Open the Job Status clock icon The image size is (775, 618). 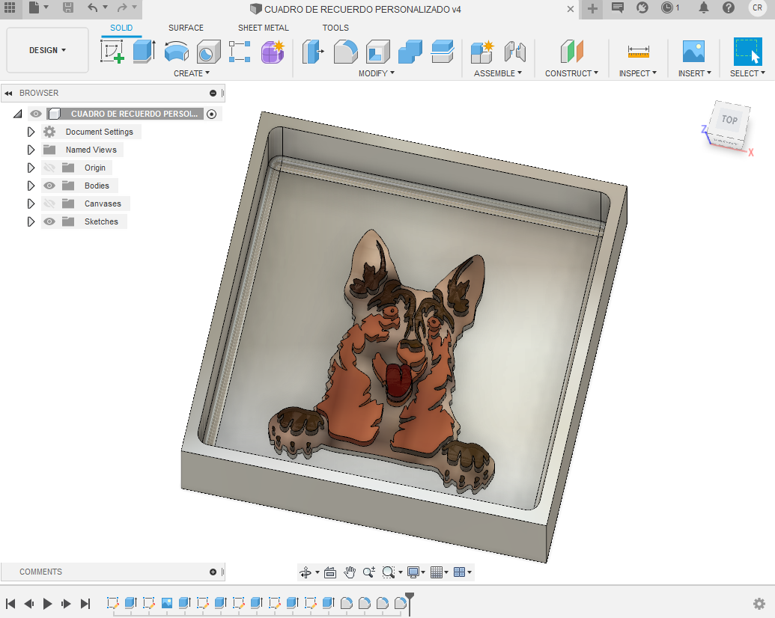pyautogui.click(x=666, y=7)
